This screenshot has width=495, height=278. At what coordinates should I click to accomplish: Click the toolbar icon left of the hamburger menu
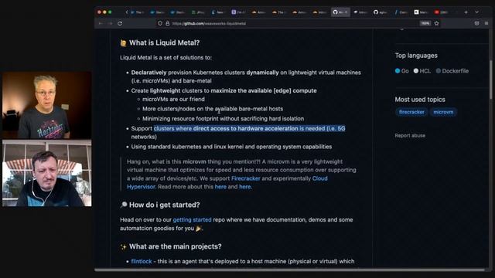(476, 23)
